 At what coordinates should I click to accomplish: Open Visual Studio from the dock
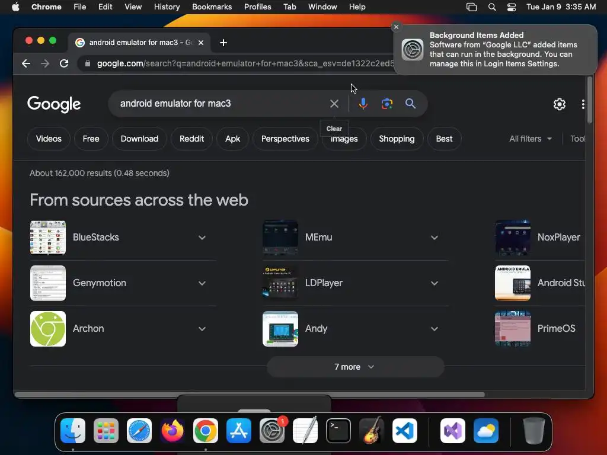coord(453,431)
